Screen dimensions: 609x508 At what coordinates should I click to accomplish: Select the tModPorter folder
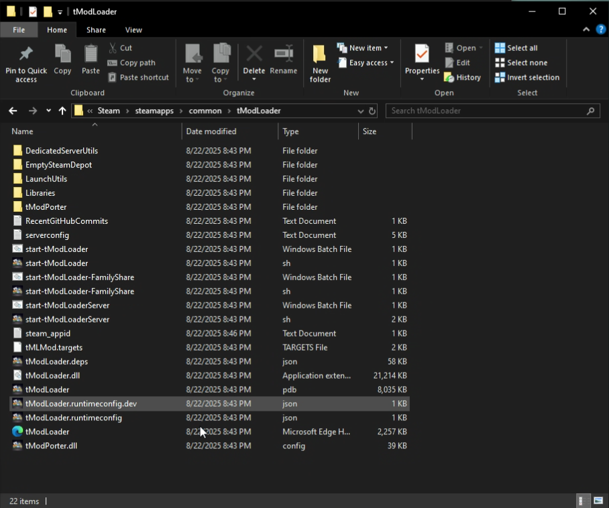click(x=209, y=207)
